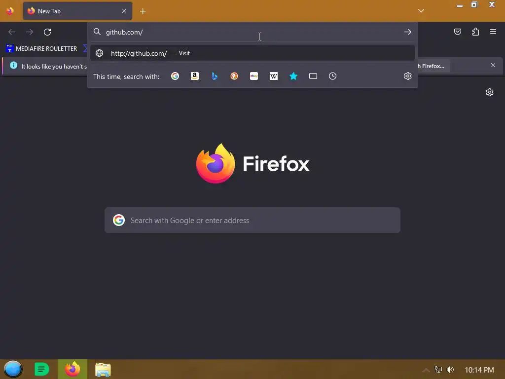The width and height of the screenshot is (505, 379).
Task: Open the Start menu orb
Action: click(x=13, y=369)
